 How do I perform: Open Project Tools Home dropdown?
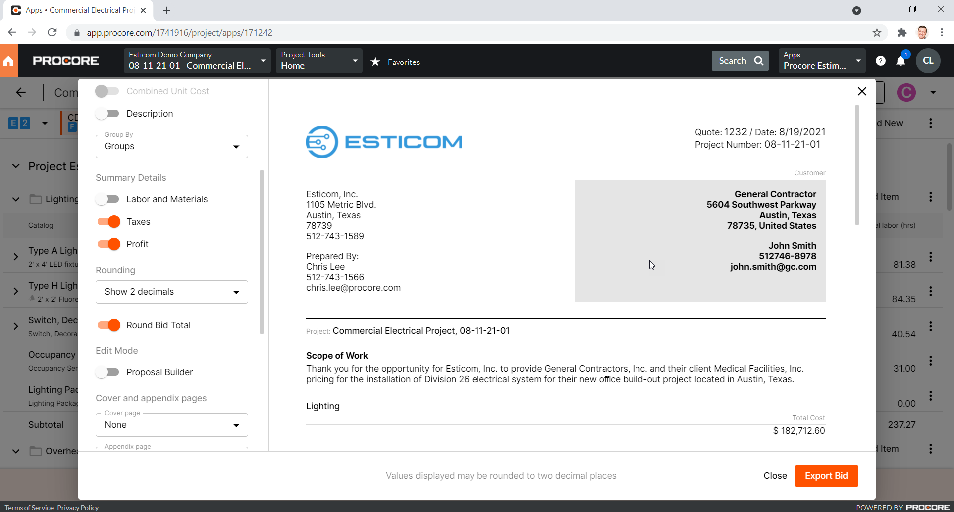tap(319, 61)
